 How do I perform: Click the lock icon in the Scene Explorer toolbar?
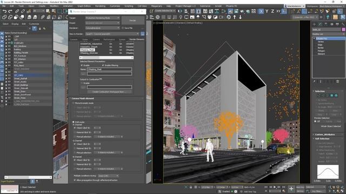39,29
